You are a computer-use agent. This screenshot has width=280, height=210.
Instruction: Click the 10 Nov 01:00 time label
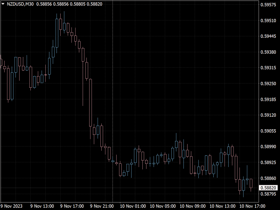(133, 206)
